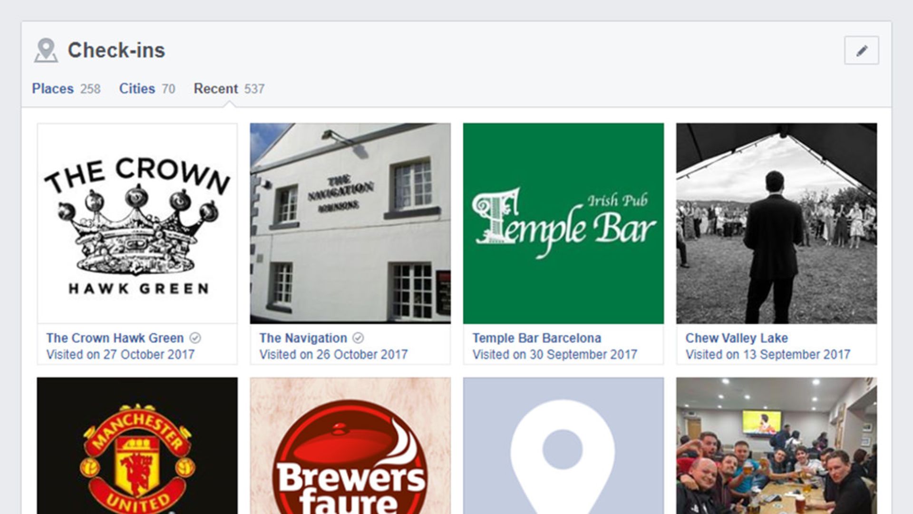Switch to the Places tab
The width and height of the screenshot is (913, 514).
(53, 88)
